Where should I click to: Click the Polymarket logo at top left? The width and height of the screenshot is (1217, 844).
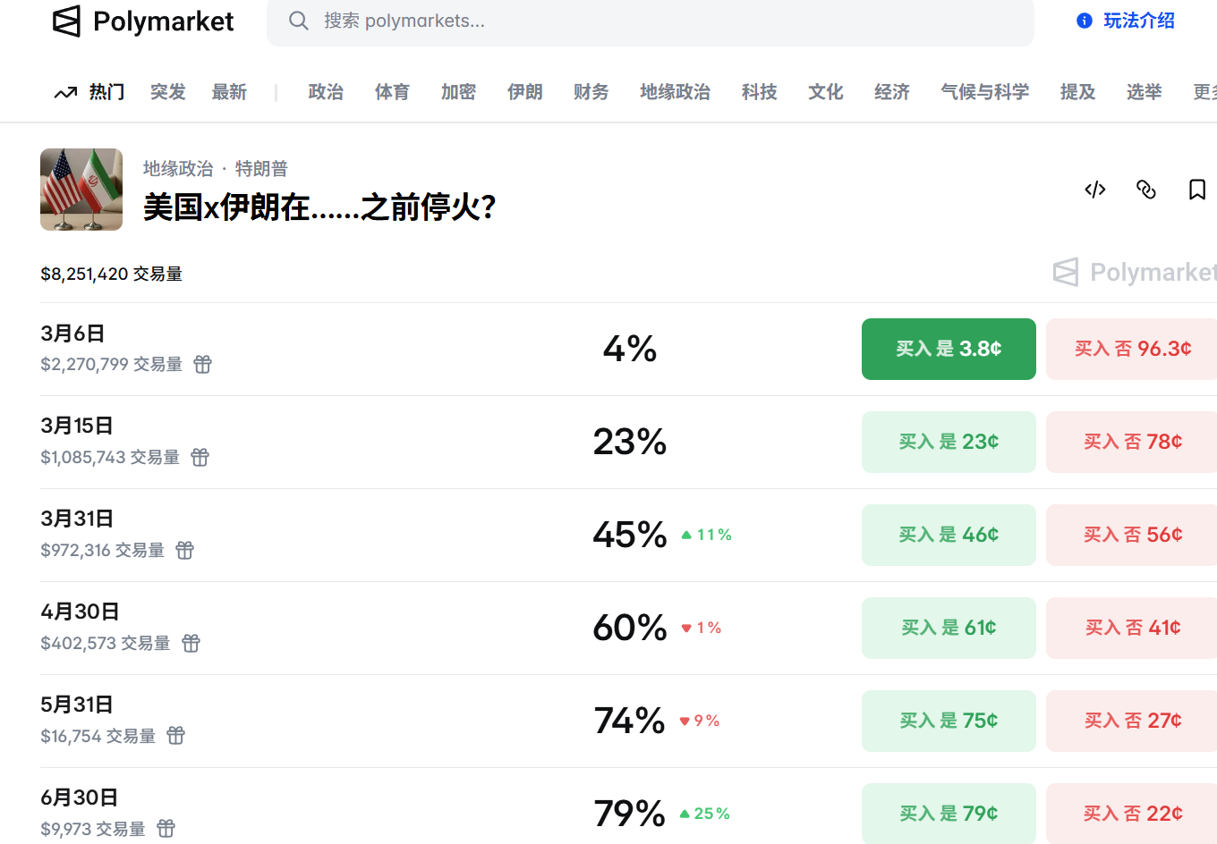pos(143,21)
